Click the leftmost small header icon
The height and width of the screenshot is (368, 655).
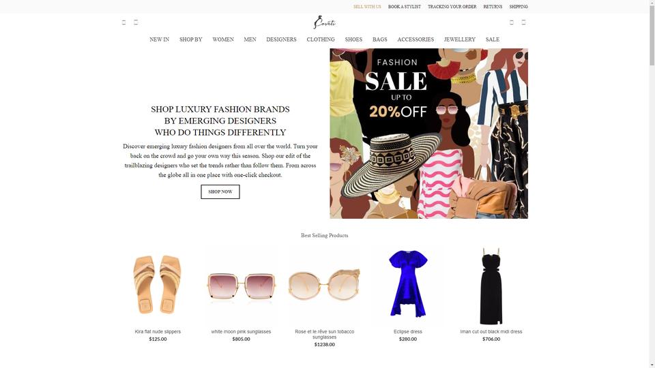click(123, 22)
